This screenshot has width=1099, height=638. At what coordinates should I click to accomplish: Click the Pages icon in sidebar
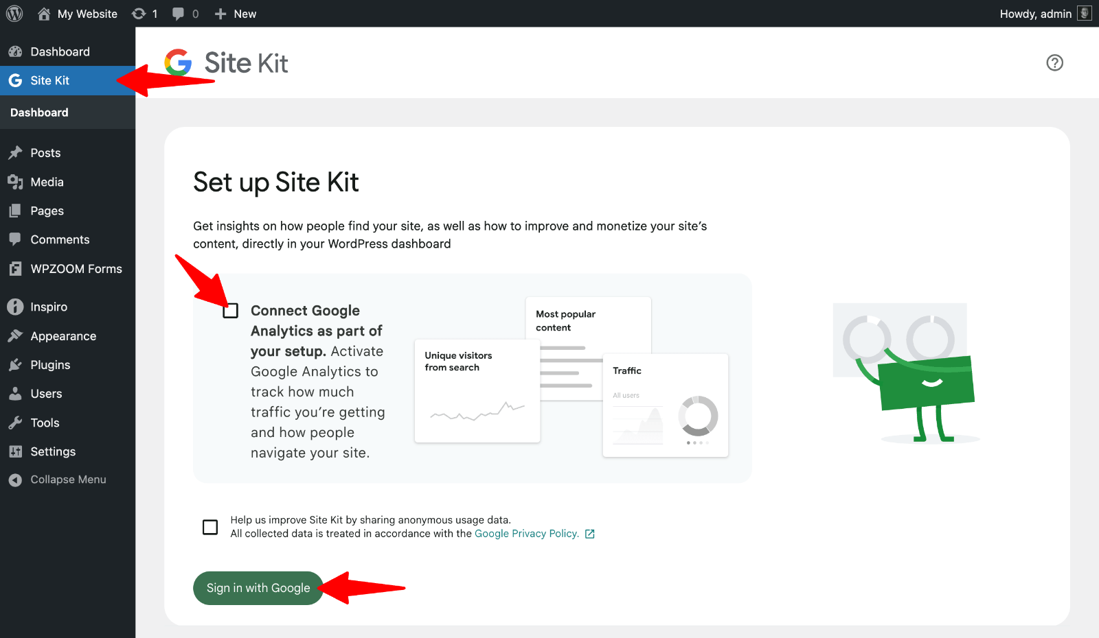pos(15,211)
